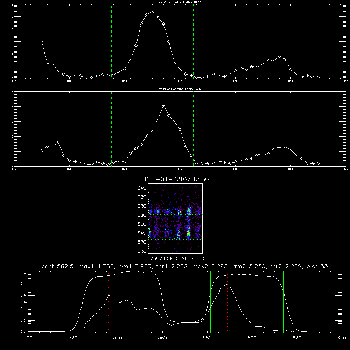The image size is (350, 350).
Task: Click the dusk curve's small left peak near 818
Action: click(58, 142)
